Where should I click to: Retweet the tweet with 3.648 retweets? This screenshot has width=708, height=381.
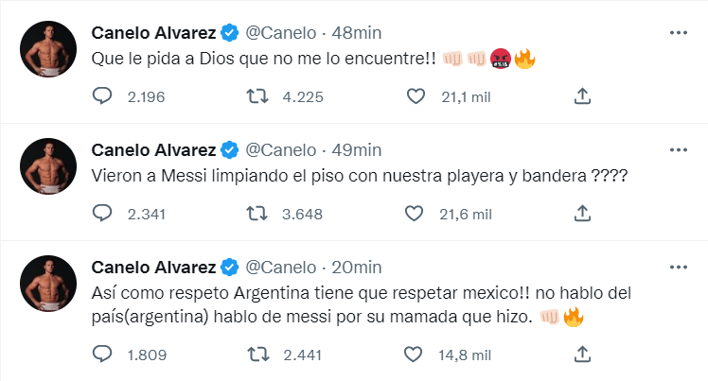[x=258, y=213]
